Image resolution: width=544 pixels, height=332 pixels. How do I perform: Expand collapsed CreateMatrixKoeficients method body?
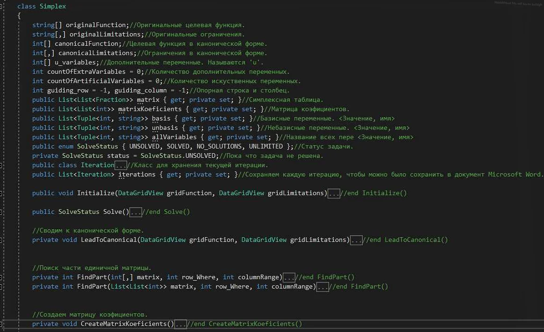[x=180, y=324]
